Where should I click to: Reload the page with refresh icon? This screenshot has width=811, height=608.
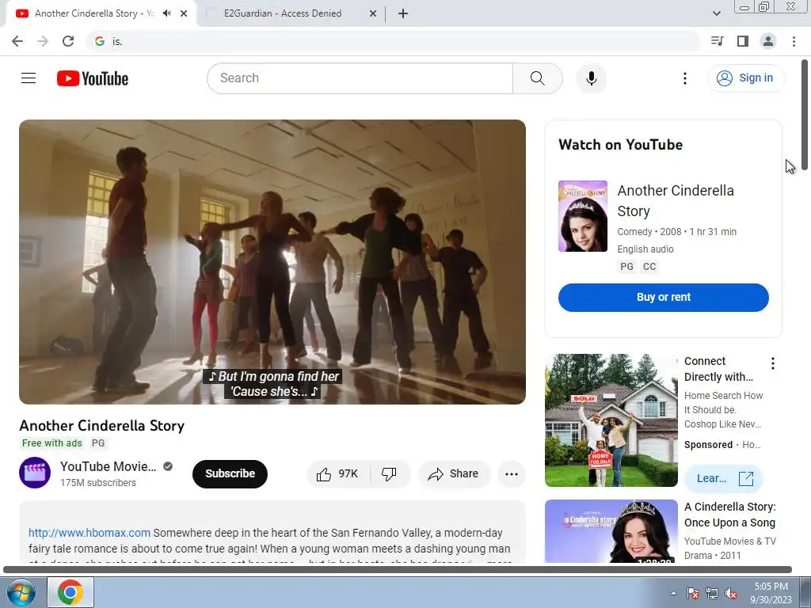(x=68, y=41)
